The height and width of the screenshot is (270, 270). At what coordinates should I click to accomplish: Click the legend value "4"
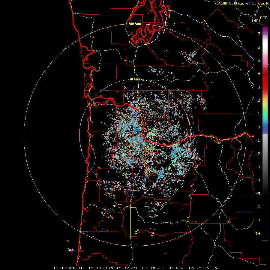coord(259,74)
